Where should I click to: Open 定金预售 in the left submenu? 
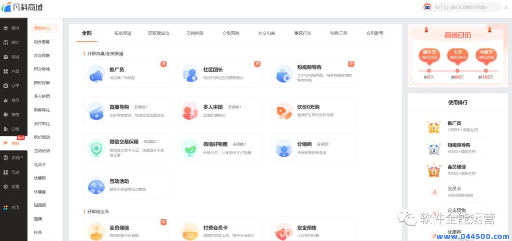[42, 55]
